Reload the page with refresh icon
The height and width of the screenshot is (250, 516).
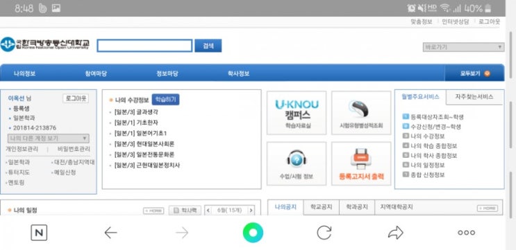[x=324, y=233]
